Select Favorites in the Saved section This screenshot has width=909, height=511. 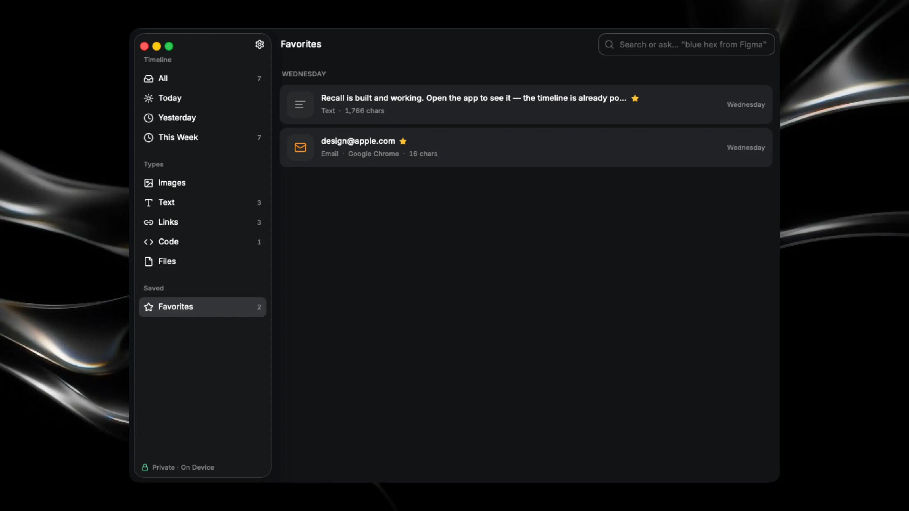[x=203, y=307]
